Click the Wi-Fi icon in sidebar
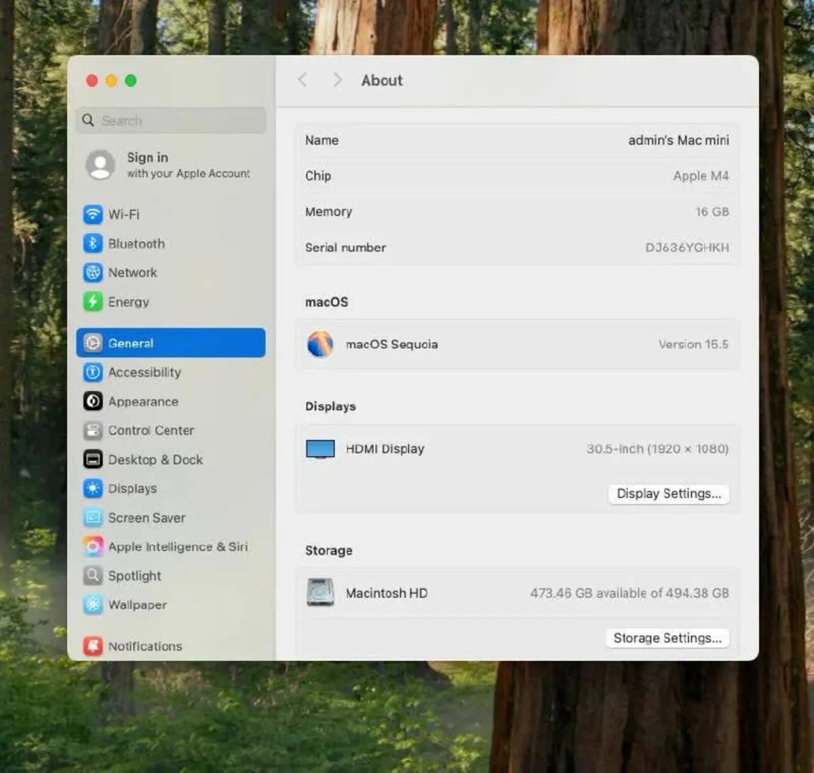 tap(93, 214)
